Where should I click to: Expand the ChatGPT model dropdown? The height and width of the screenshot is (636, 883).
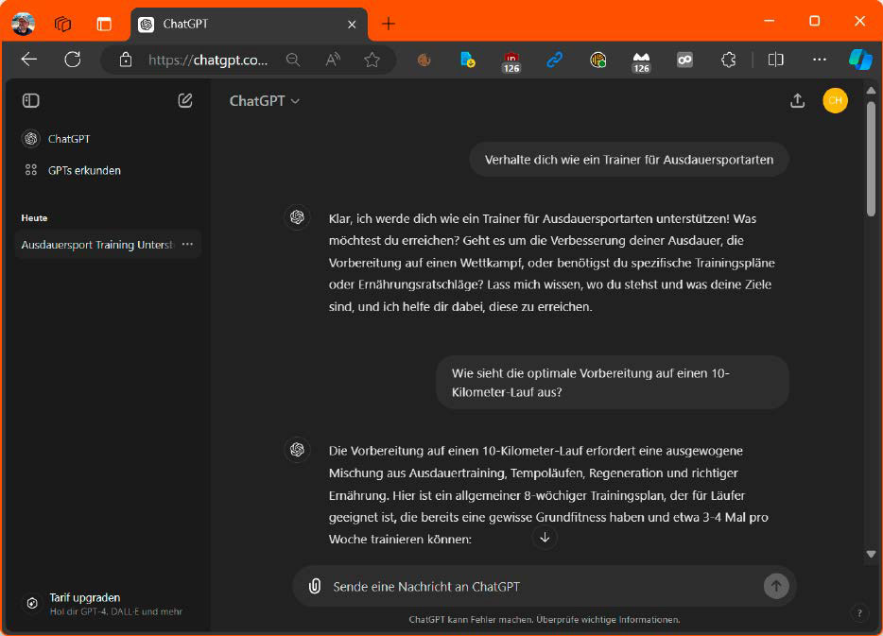coord(265,101)
